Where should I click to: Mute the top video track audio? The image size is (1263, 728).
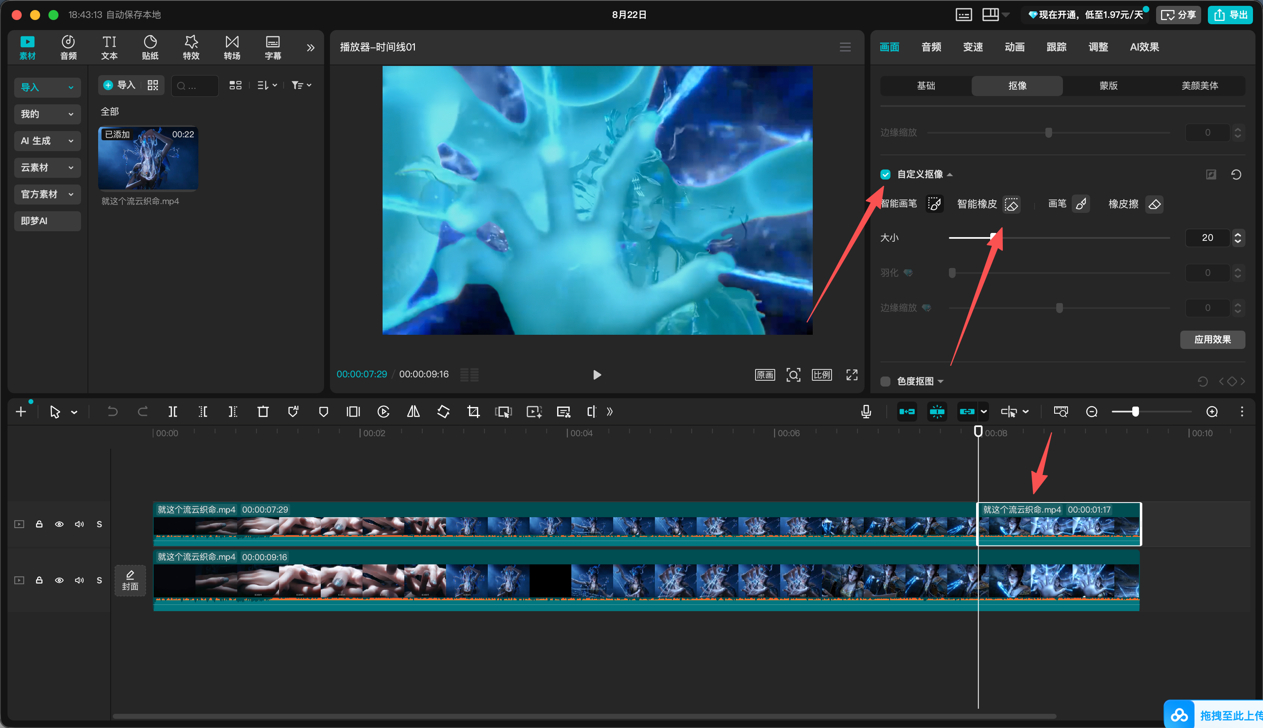click(x=79, y=524)
